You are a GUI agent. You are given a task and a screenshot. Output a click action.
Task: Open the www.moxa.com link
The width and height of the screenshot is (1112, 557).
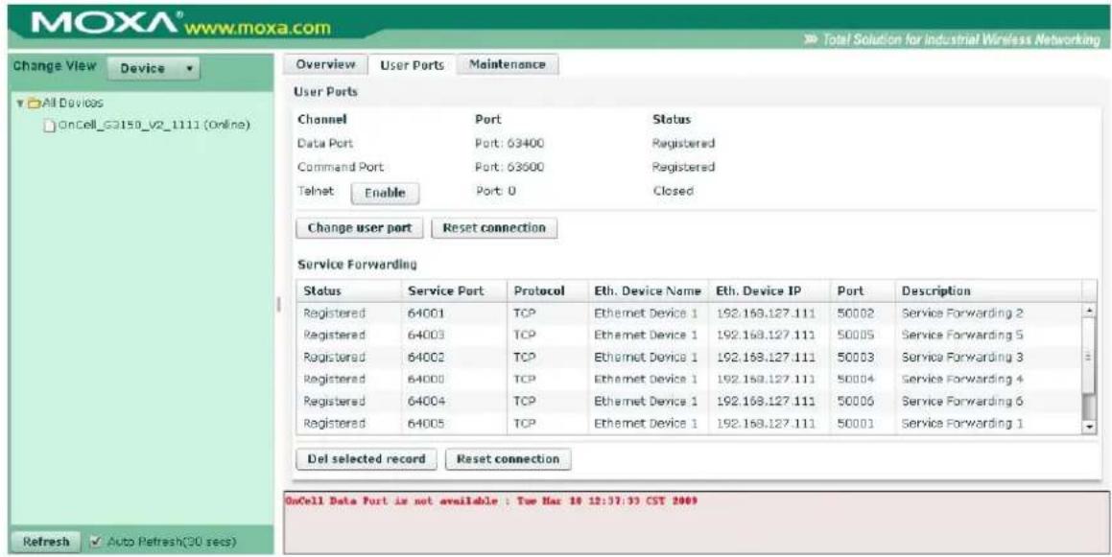pos(257,29)
